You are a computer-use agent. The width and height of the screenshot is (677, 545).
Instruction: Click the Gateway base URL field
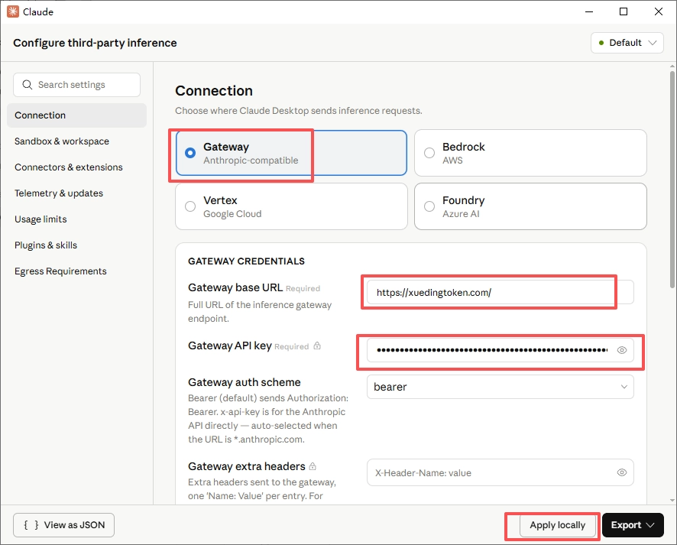point(500,292)
